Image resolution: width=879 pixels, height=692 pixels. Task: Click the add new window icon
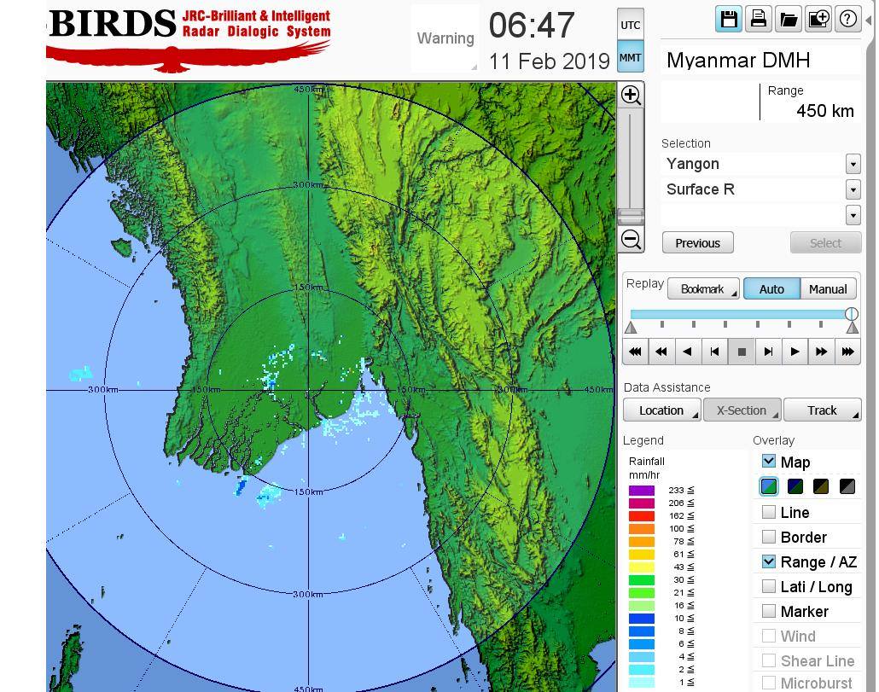point(818,19)
